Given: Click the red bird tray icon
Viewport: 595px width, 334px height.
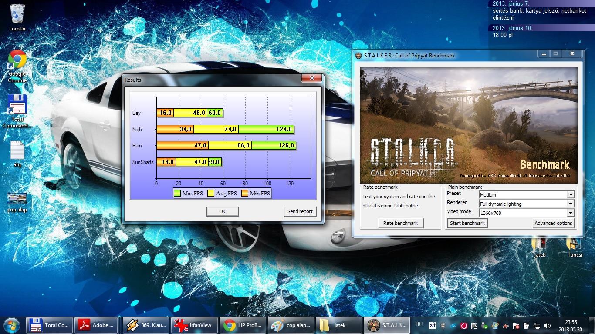Looking at the screenshot, I should click(464, 325).
